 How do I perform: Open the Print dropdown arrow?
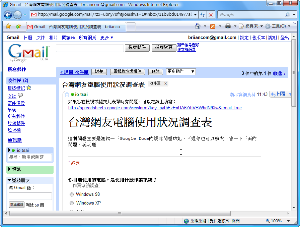pos(235,26)
